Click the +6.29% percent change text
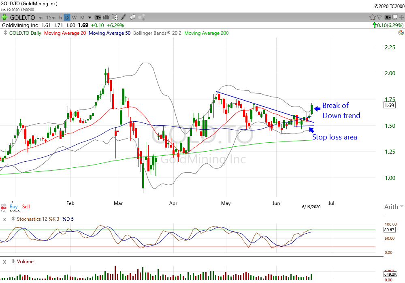 [x=115, y=25]
